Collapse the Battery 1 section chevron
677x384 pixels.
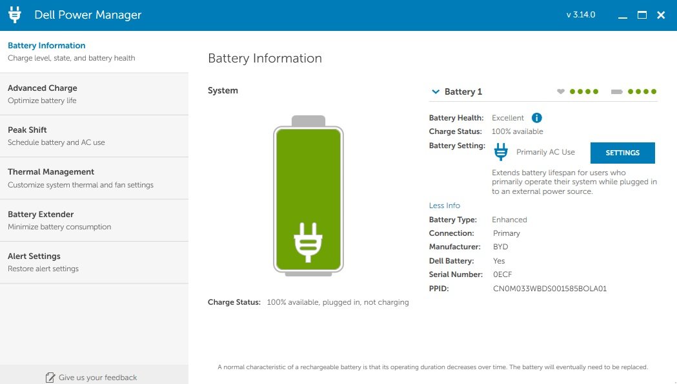pos(436,91)
